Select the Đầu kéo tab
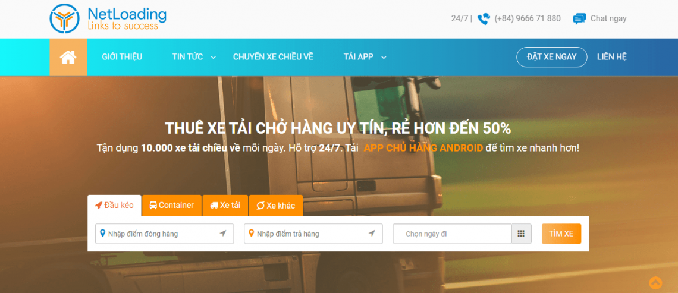Viewport: 678px width, 293px height. click(x=114, y=205)
